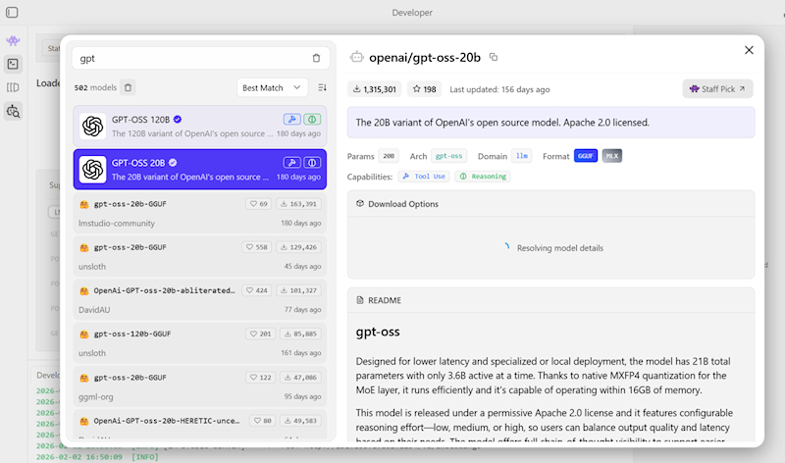The width and height of the screenshot is (785, 463).
Task: Click the star count 198 button
Action: click(x=424, y=89)
